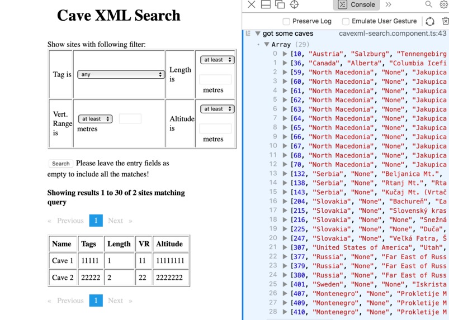Click the Altitude column header
The image size is (449, 320).
[x=171, y=243]
